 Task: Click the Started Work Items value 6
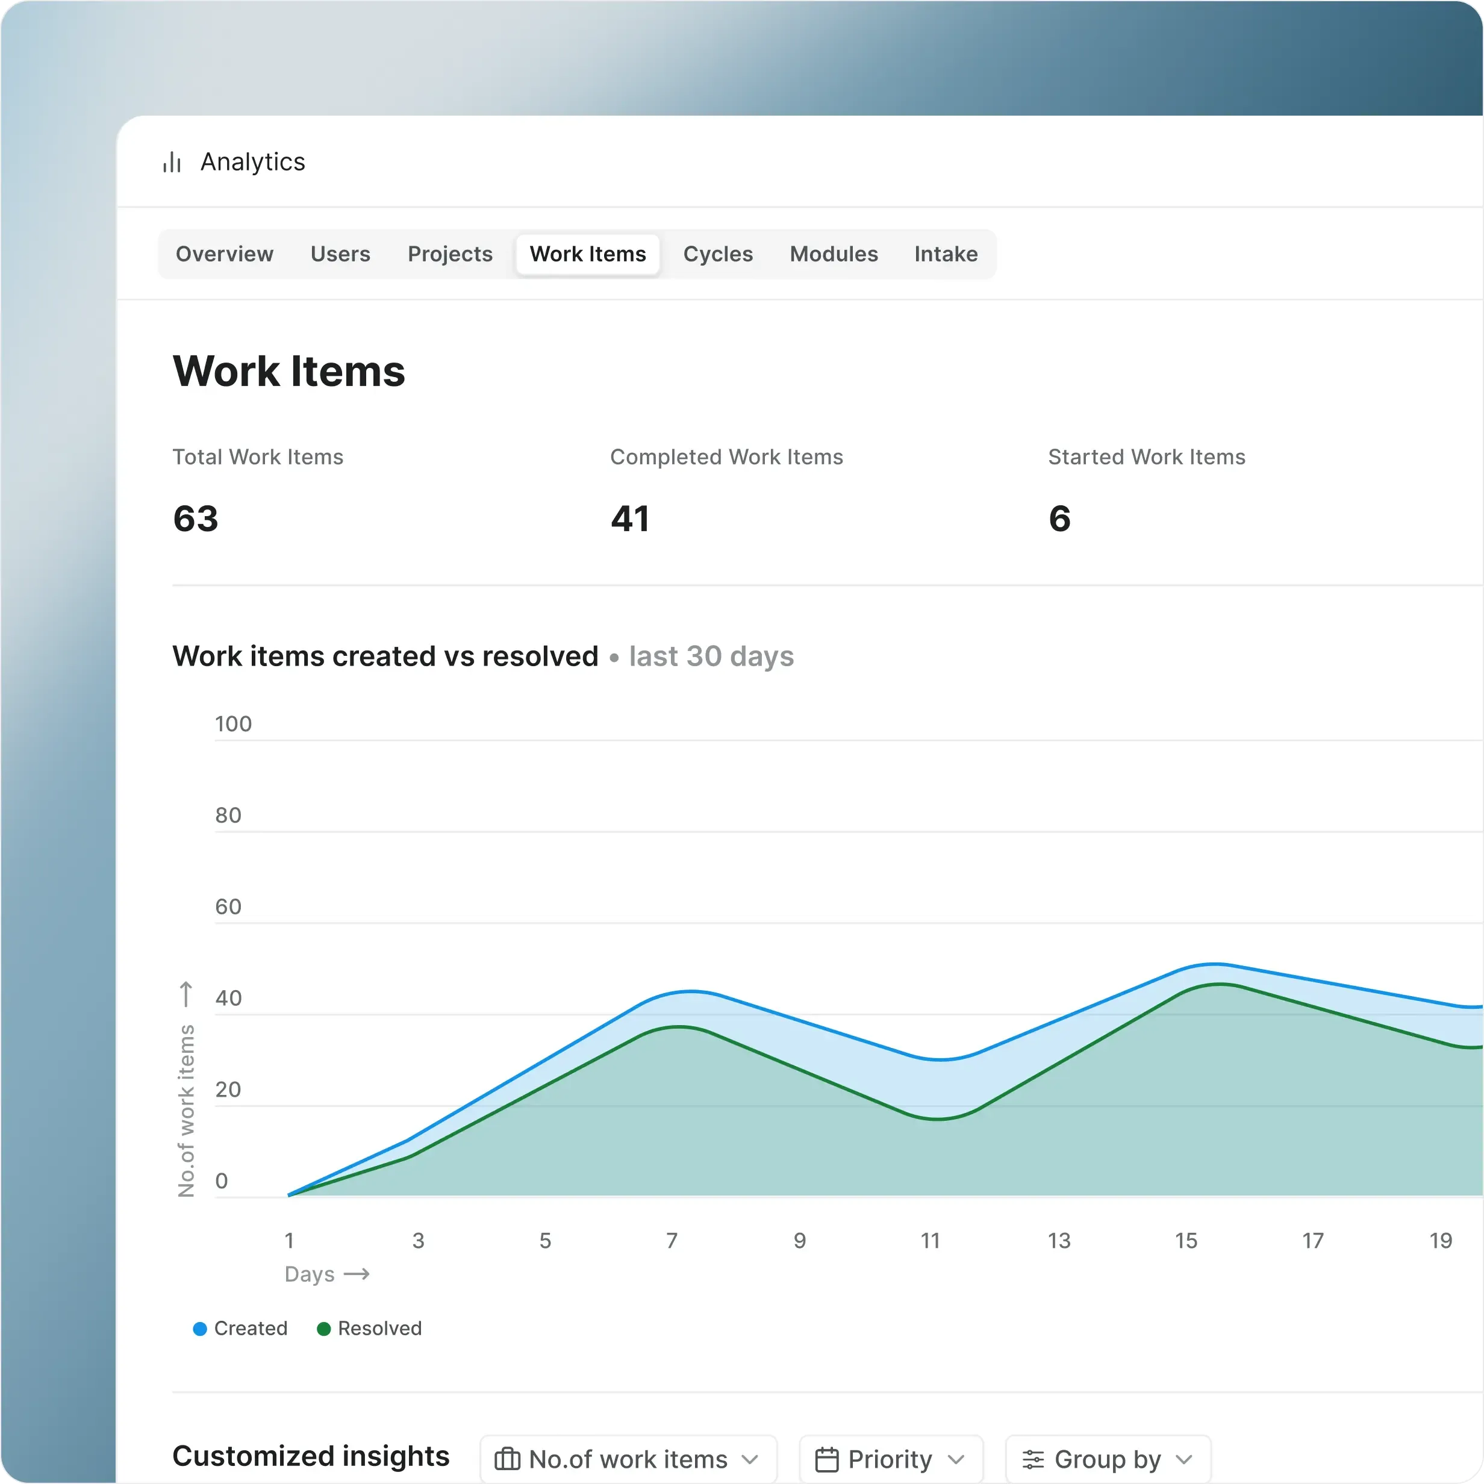[x=1060, y=519]
